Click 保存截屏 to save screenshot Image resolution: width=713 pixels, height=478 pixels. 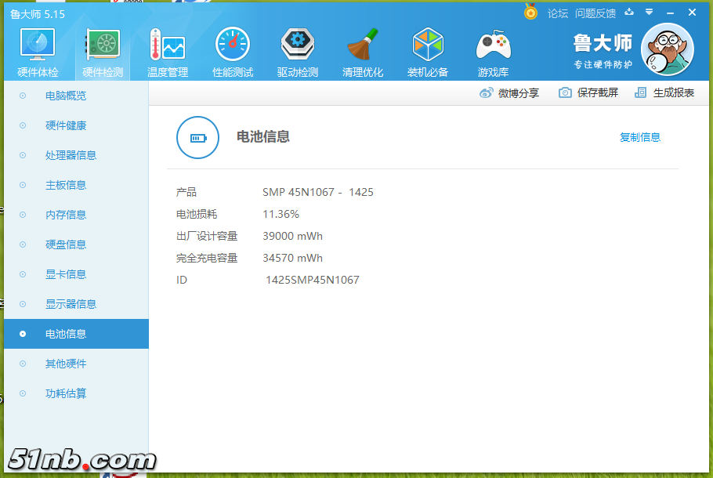click(588, 92)
